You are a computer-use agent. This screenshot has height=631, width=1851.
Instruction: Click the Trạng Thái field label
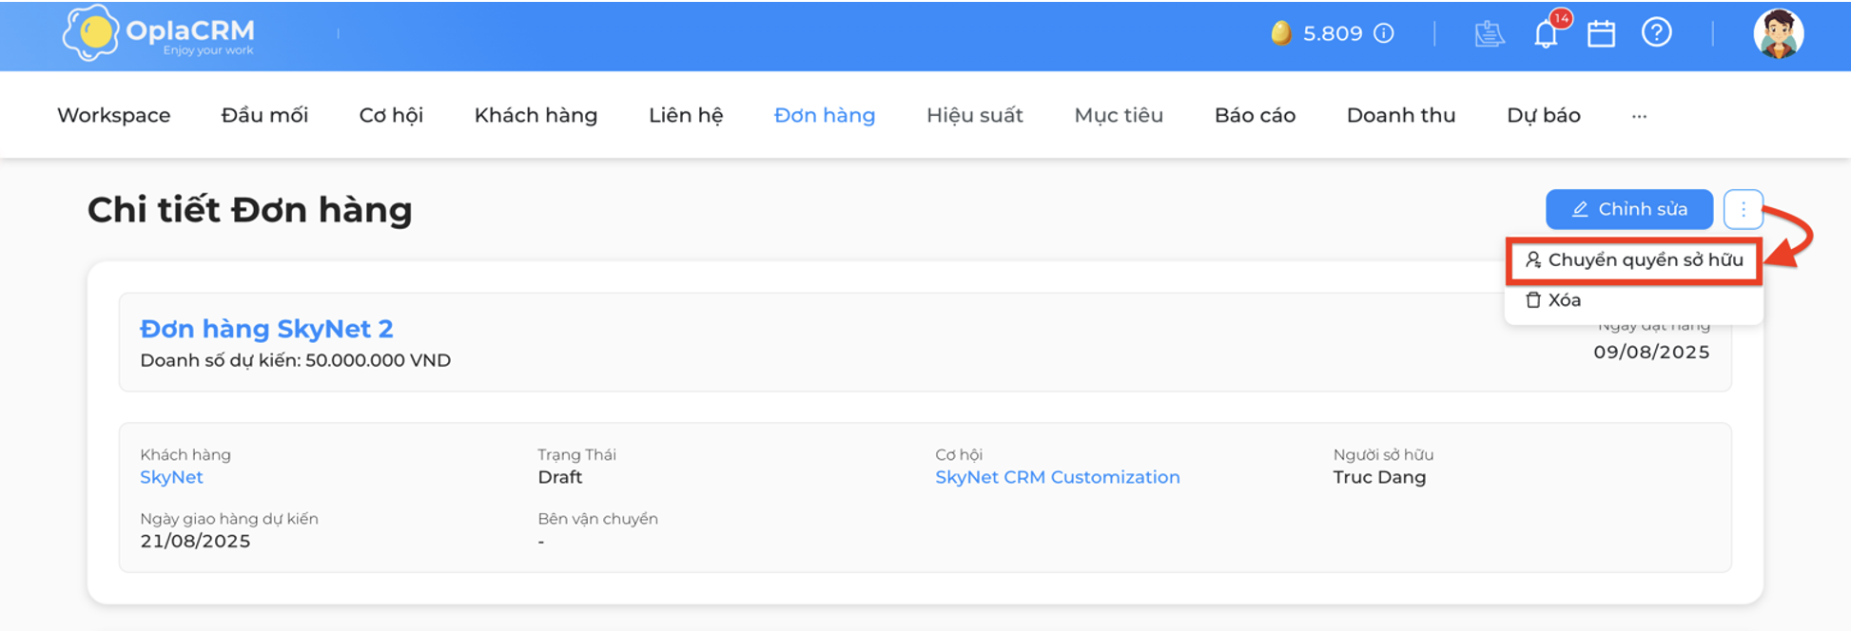click(576, 454)
